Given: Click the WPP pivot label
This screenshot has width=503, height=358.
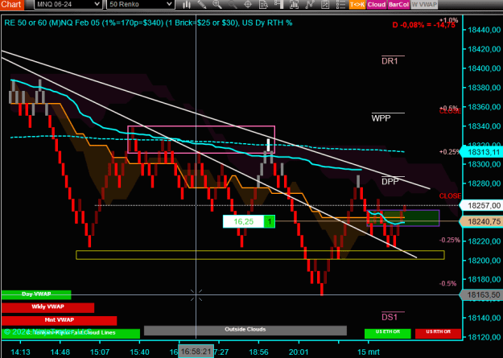Looking at the screenshot, I should pyautogui.click(x=381, y=118).
